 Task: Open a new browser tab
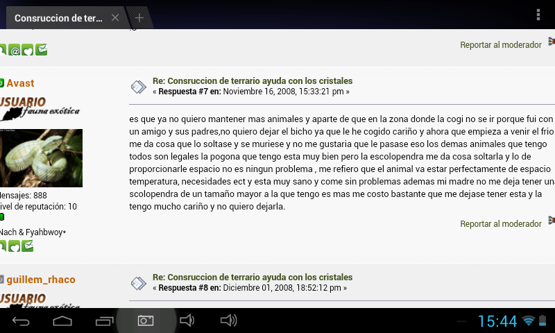tap(139, 18)
